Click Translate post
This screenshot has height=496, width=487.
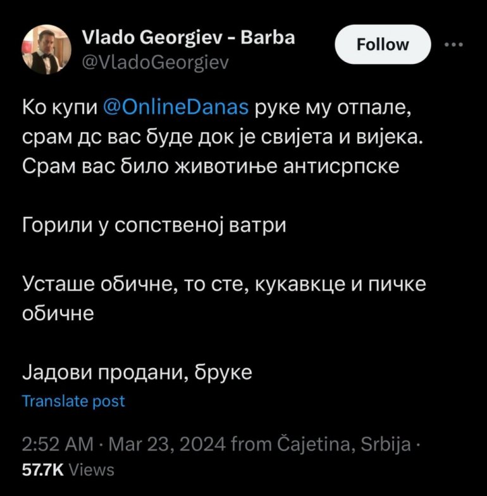[x=73, y=401]
